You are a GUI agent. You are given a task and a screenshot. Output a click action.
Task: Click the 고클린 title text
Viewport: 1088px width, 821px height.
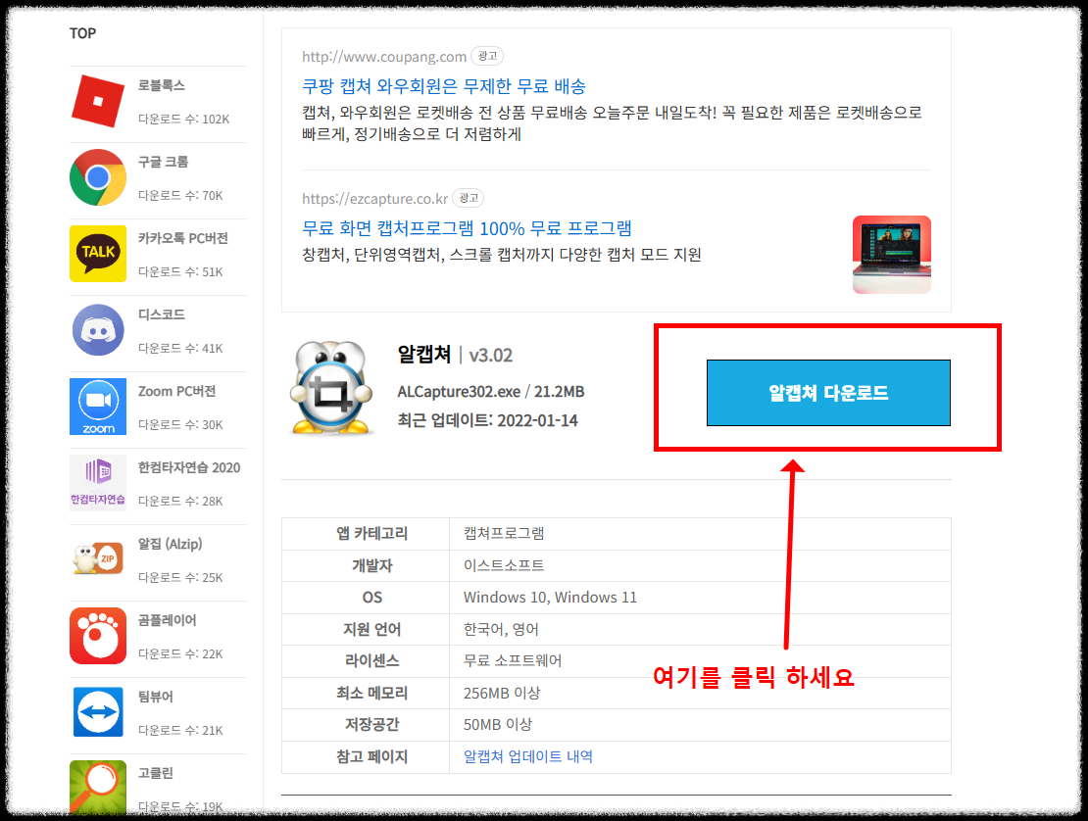click(156, 772)
